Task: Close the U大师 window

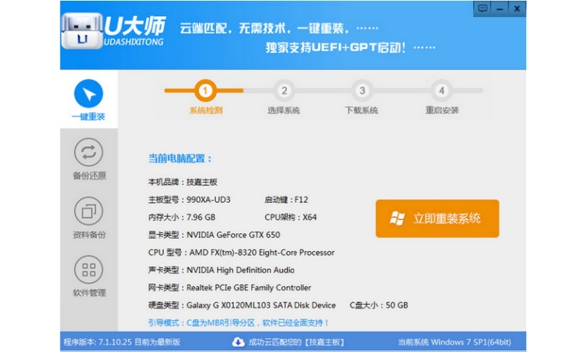Action: [x=517, y=8]
